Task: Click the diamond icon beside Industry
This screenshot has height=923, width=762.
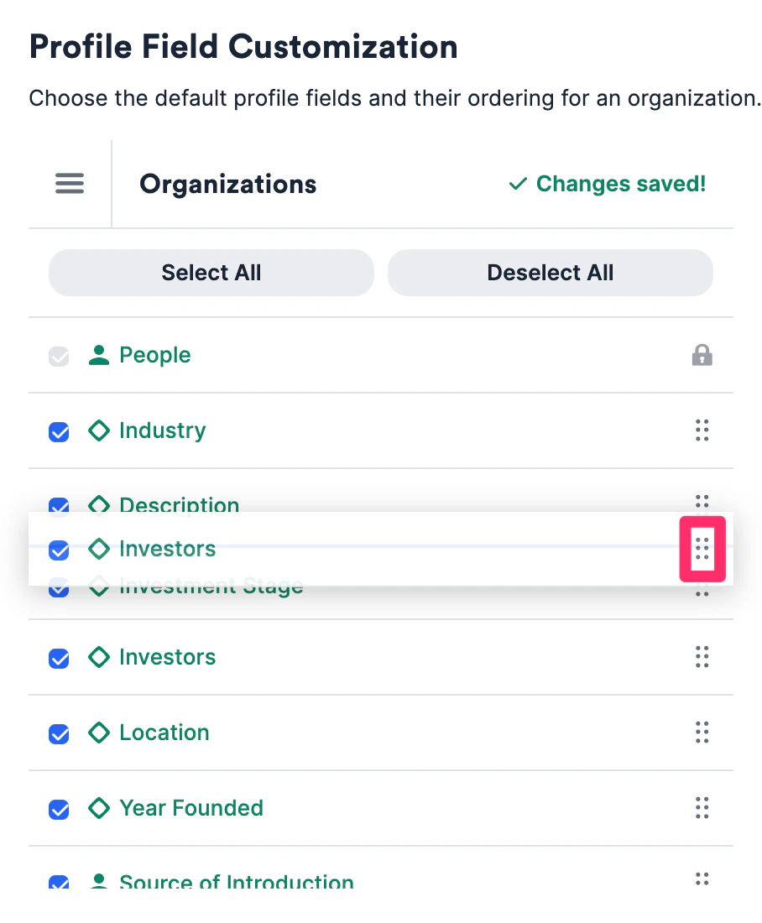Action: (x=99, y=430)
